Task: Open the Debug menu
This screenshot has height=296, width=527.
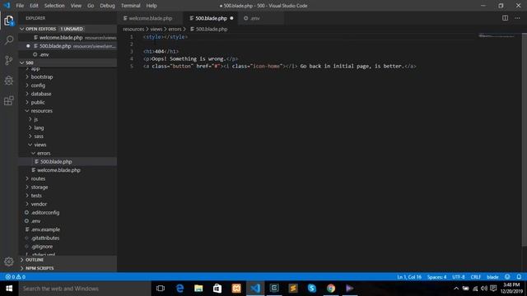Action: click(x=107, y=6)
